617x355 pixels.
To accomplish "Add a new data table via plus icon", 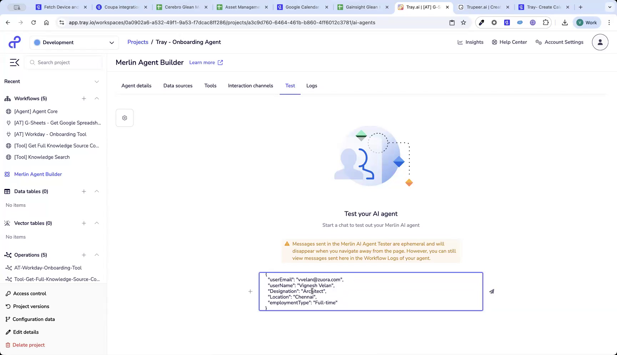I will pos(84,191).
